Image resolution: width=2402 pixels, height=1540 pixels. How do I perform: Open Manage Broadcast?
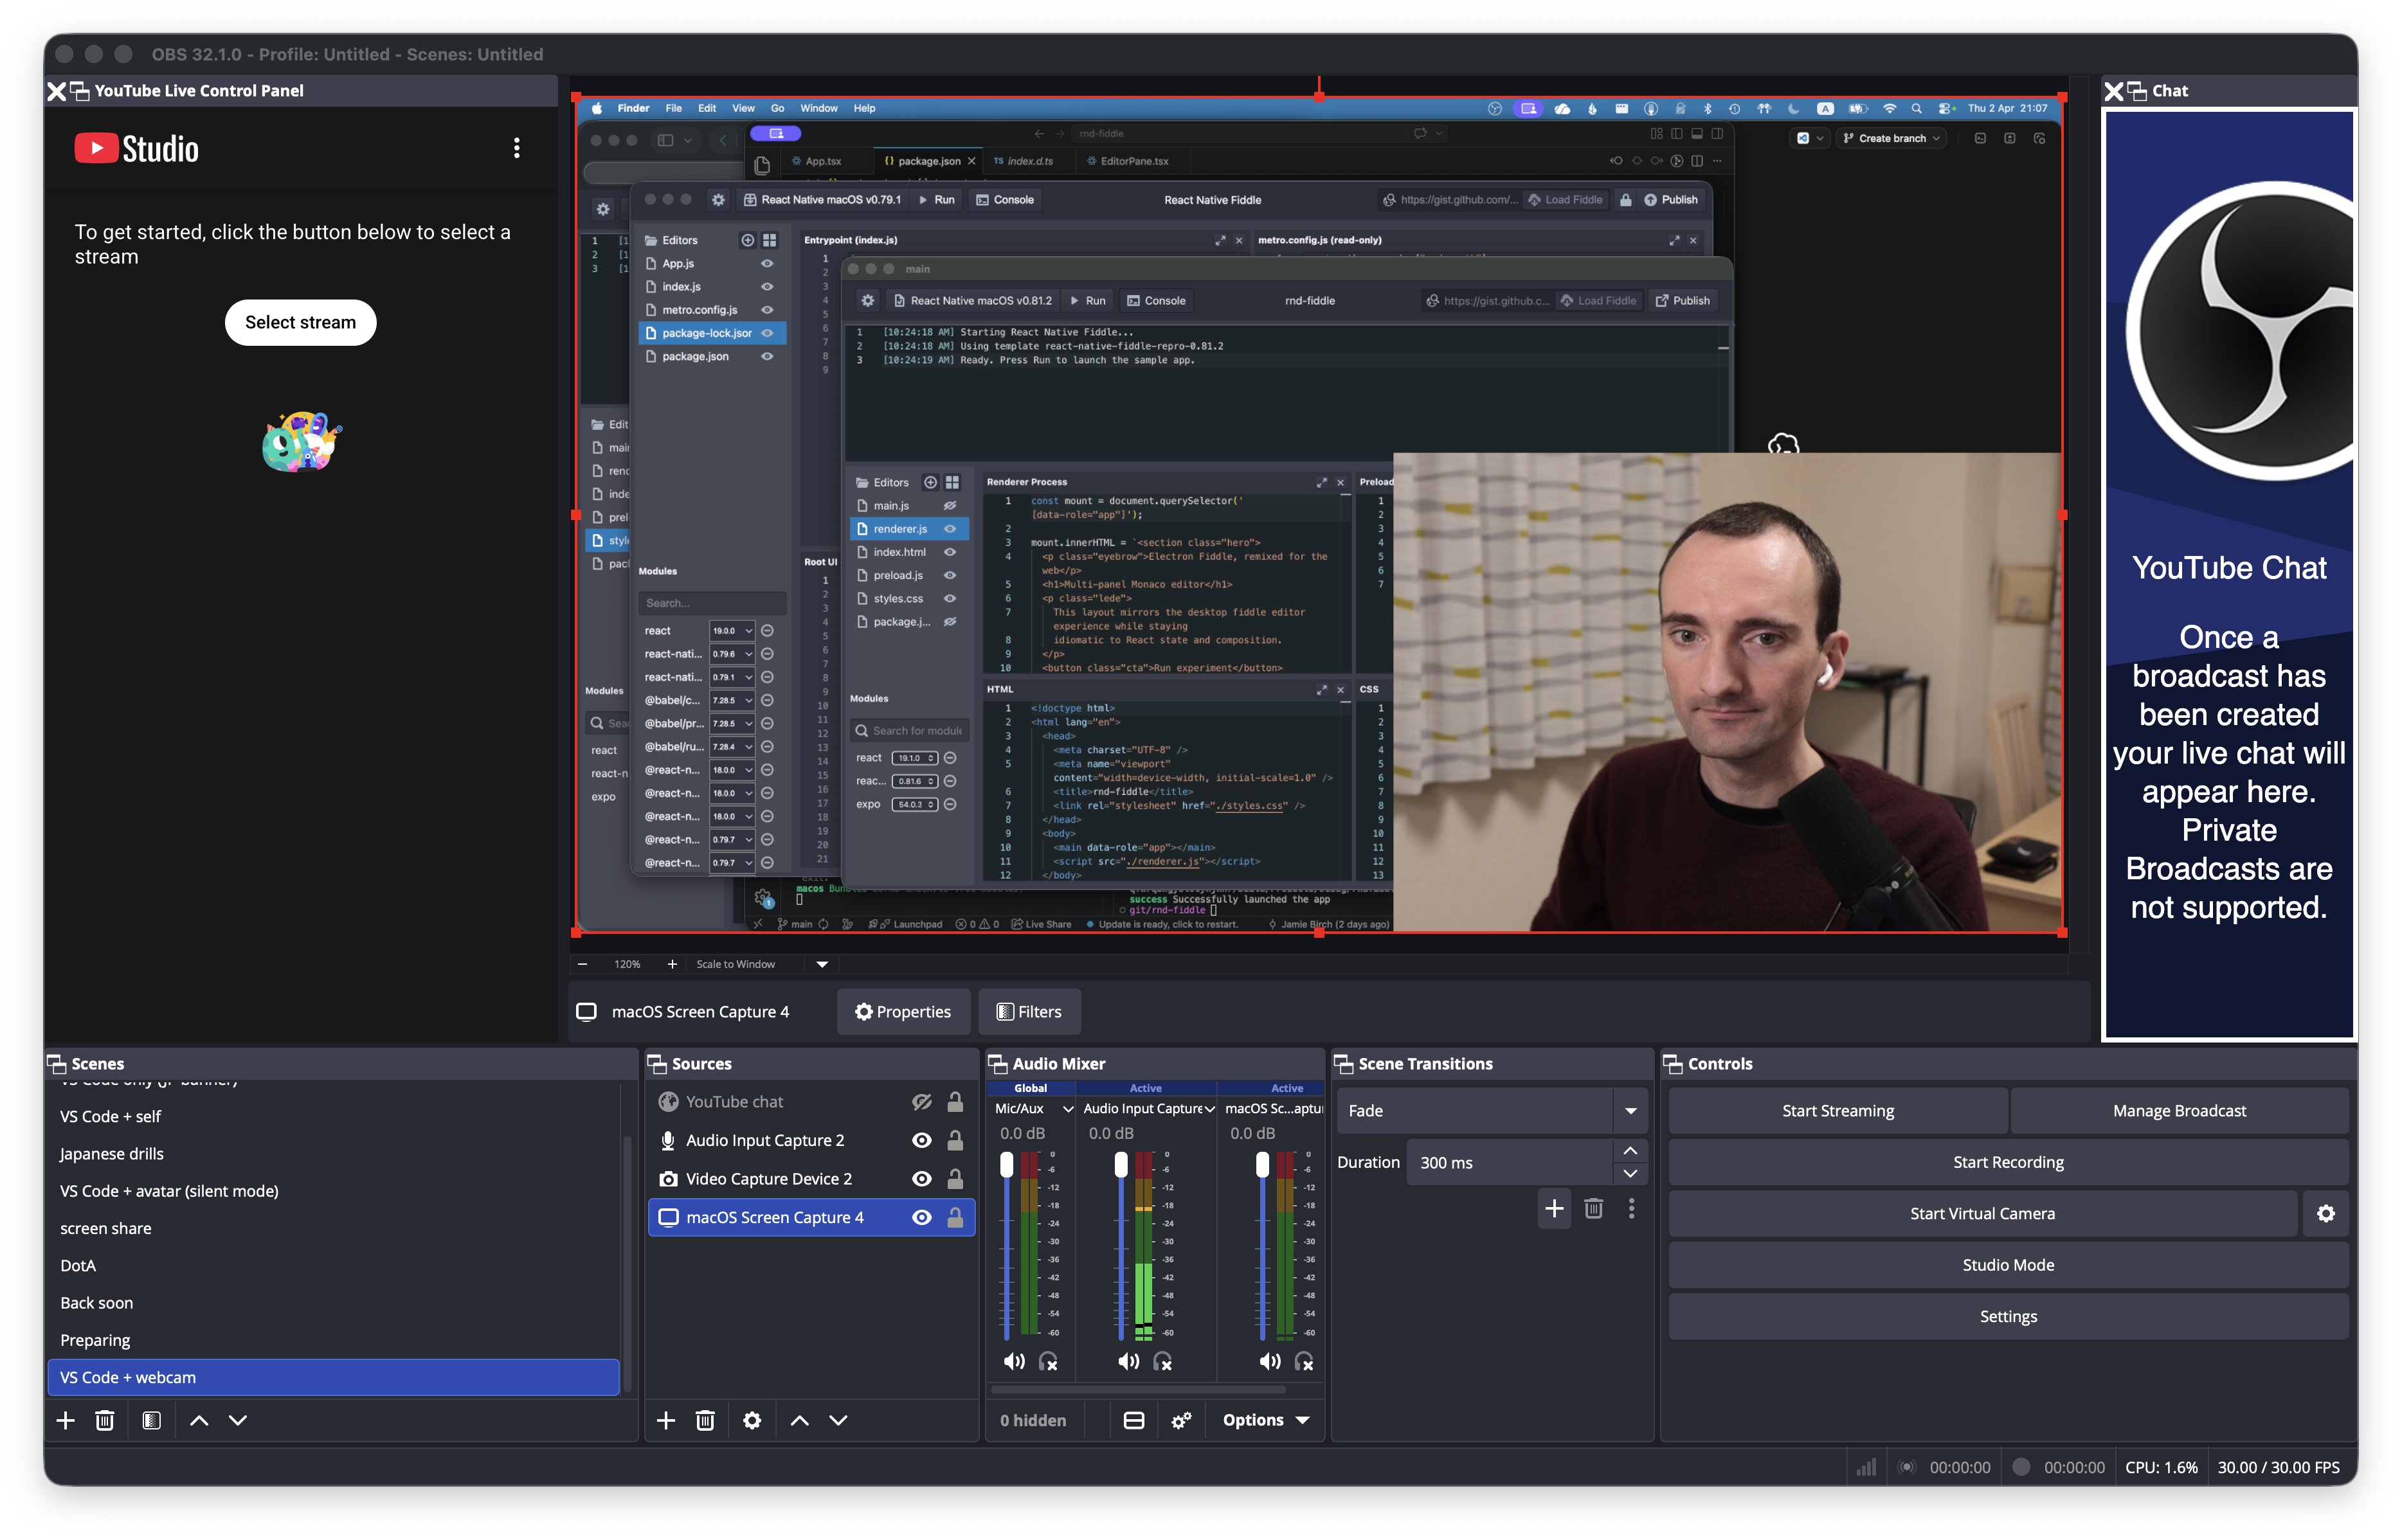(x=2179, y=1110)
